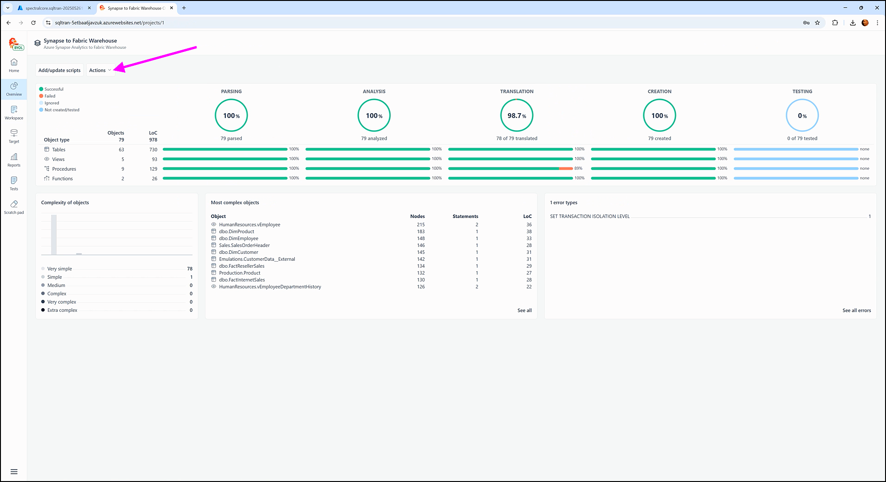
Task: Click See all errors link
Action: point(856,310)
